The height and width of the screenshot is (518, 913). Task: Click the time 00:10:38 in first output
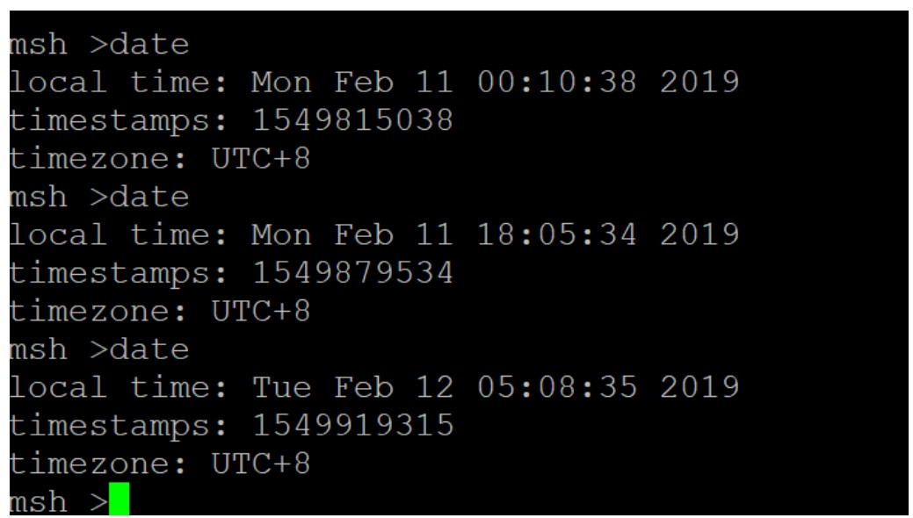click(557, 83)
